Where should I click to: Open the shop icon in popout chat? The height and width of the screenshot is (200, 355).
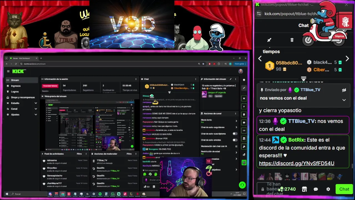coord(304,189)
